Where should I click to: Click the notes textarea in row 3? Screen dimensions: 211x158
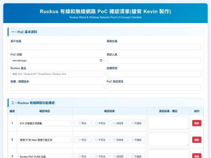(x=168, y=154)
